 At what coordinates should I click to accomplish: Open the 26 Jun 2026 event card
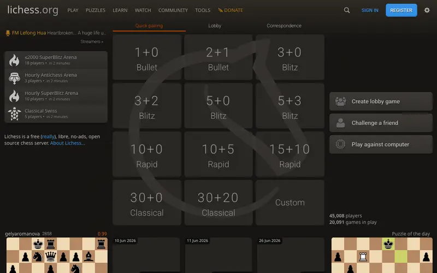click(291, 255)
